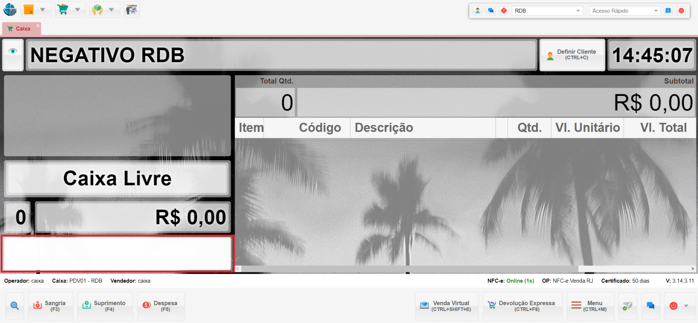
Task: Open the Menu (CTRL+M) button
Action: [x=590, y=306]
